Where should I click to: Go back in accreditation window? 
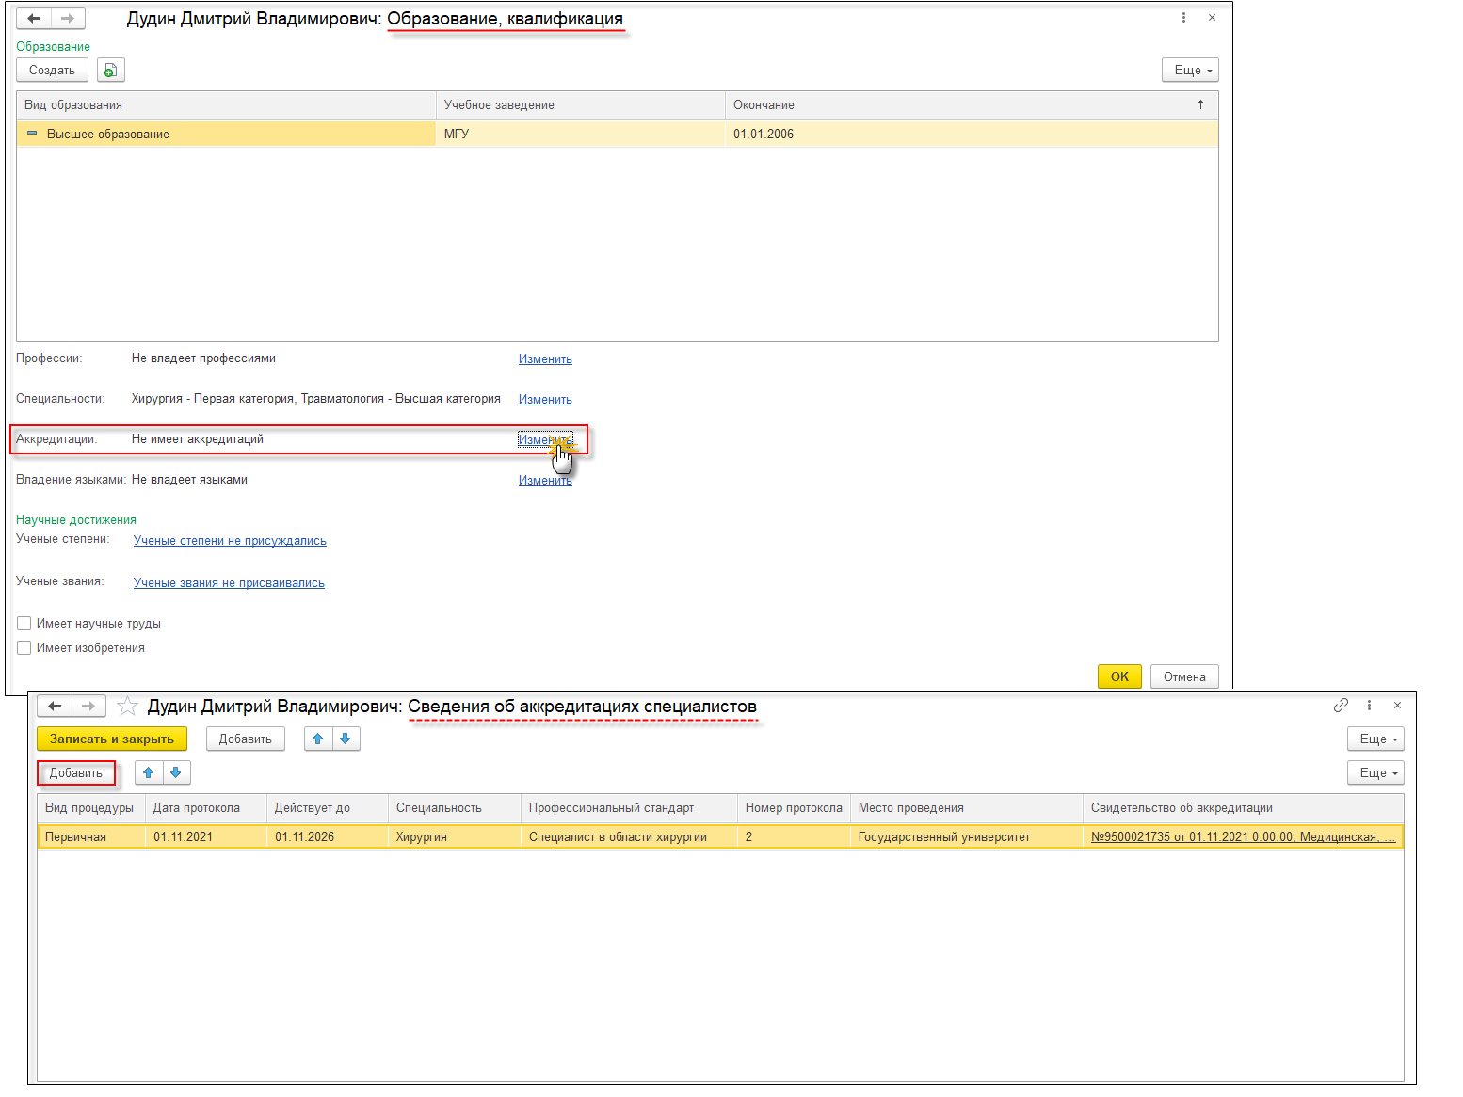[55, 706]
